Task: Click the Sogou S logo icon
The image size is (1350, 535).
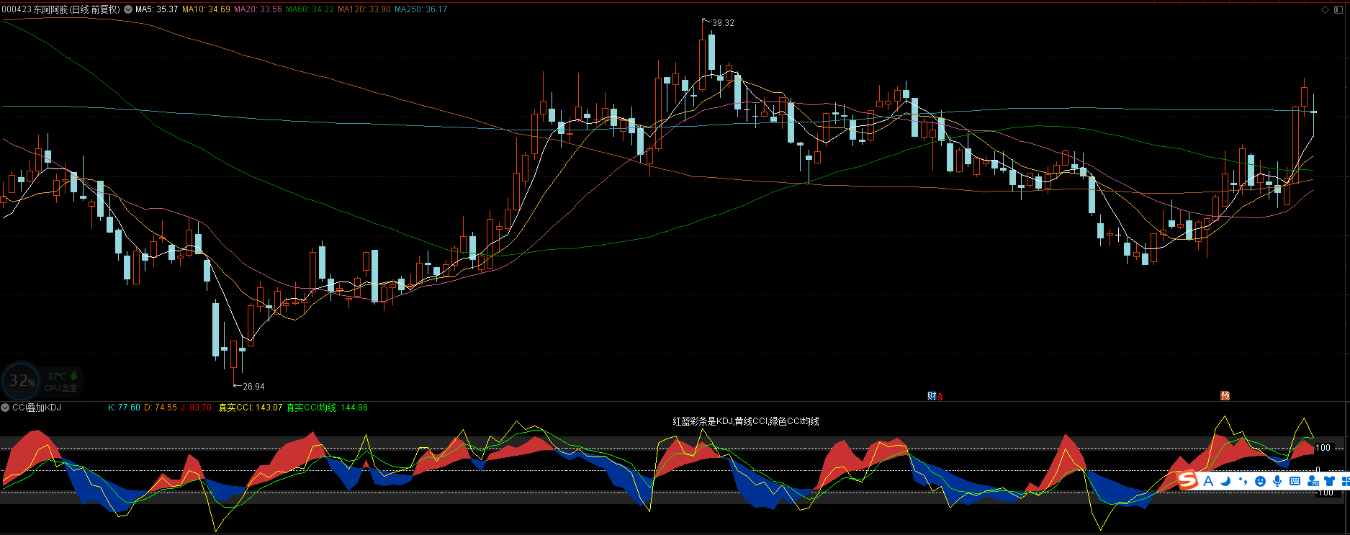Action: coord(1187,480)
